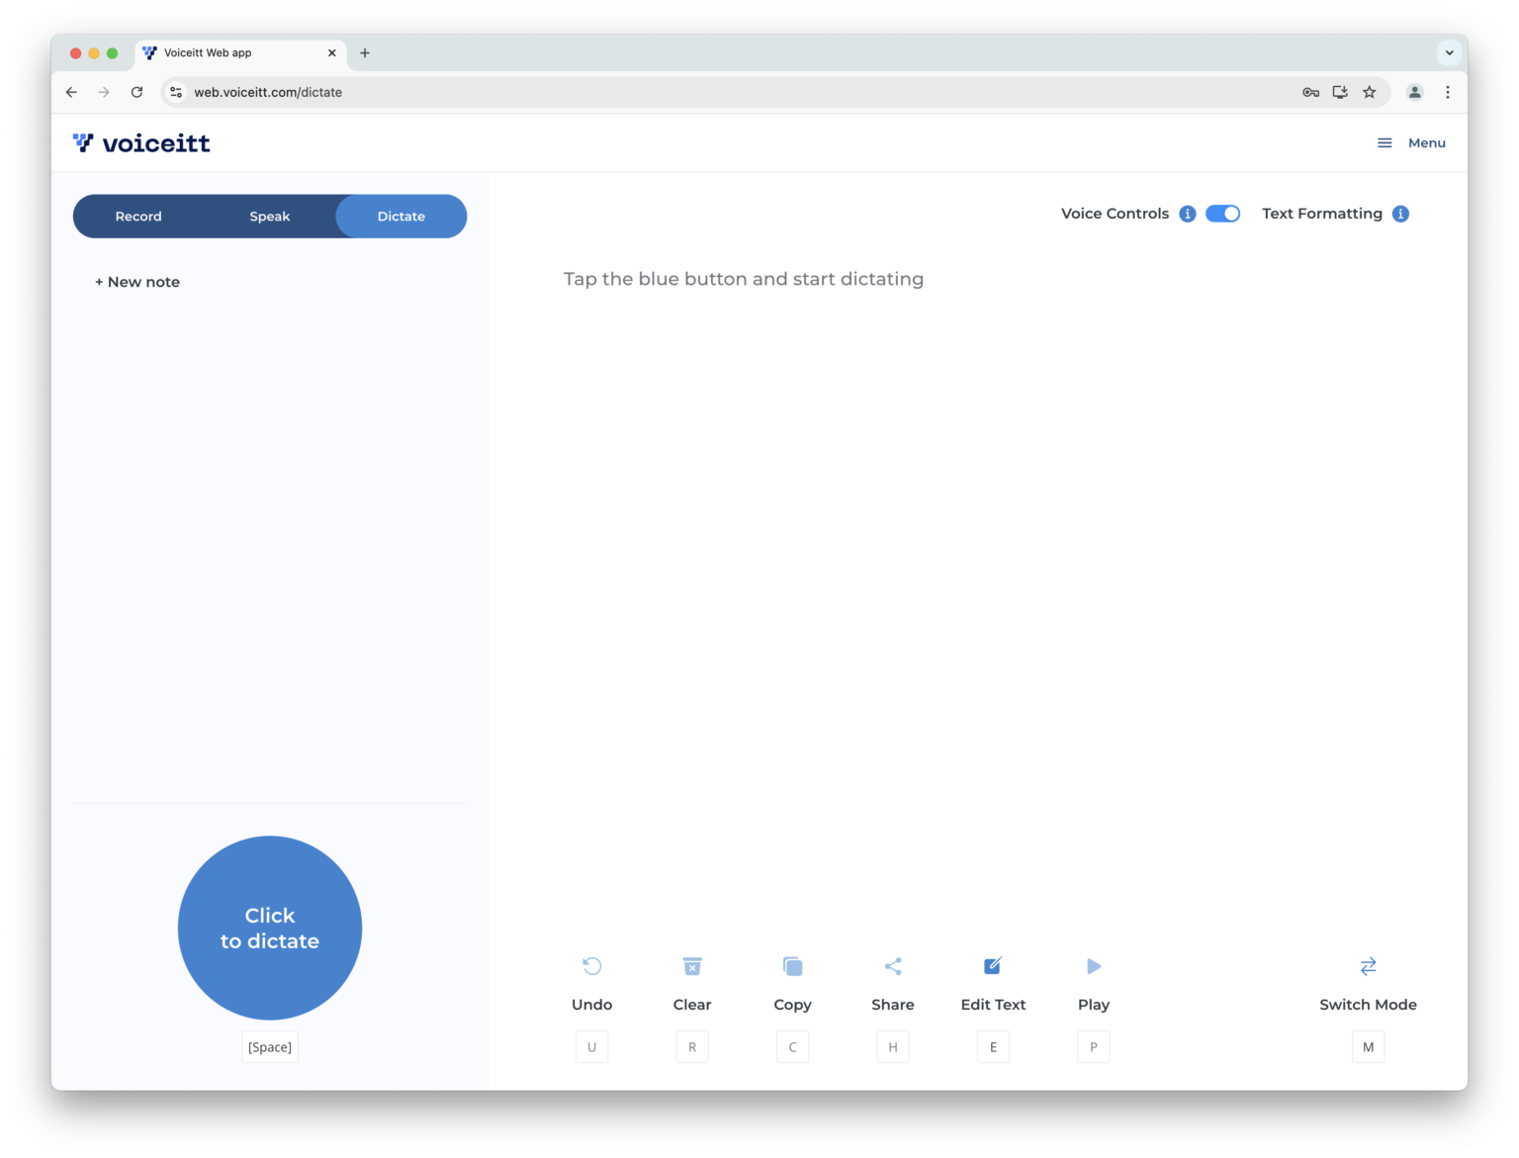Open the Share icon

(x=892, y=966)
